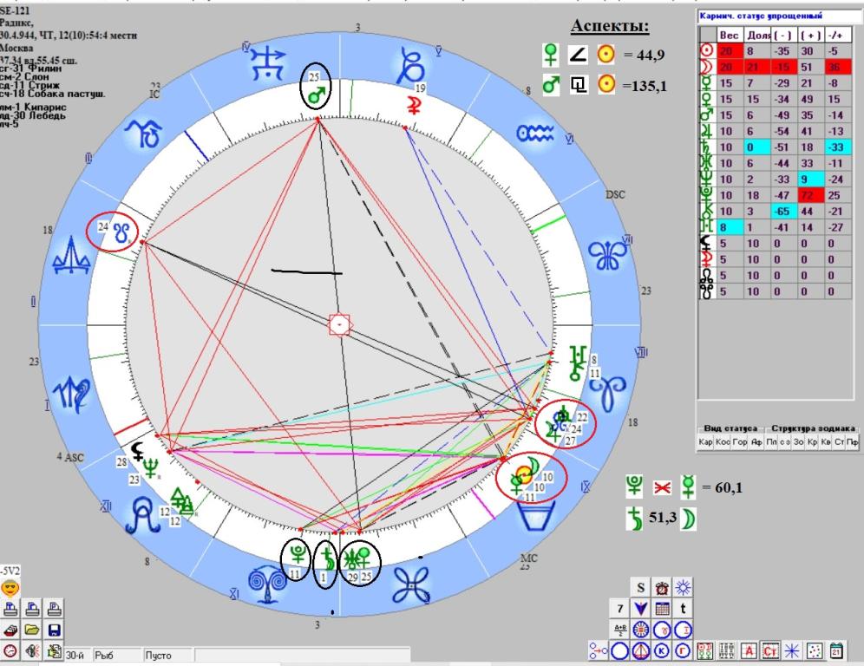Screen dimensions: 864x666
Task: Click the dice icon
Action: (x=815, y=650)
